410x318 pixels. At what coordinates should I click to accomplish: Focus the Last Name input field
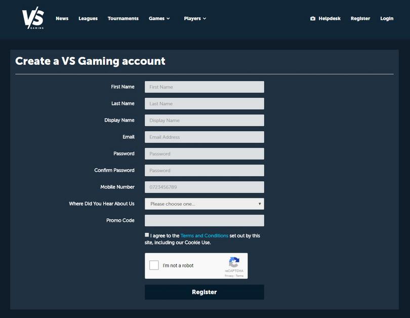(204, 104)
